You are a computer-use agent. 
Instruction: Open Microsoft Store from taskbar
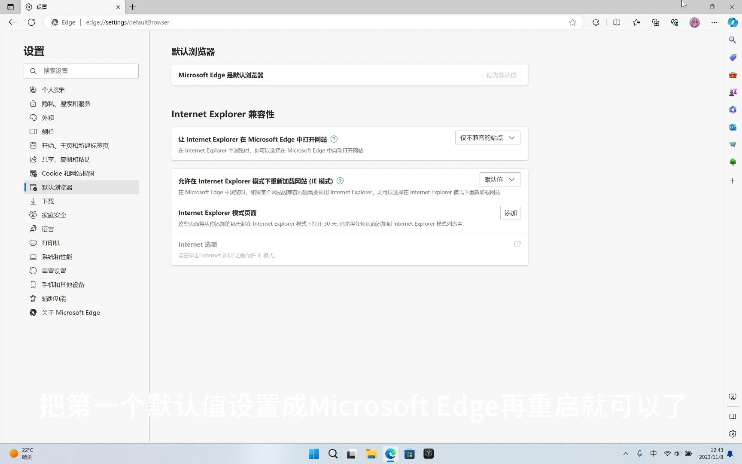coord(410,454)
